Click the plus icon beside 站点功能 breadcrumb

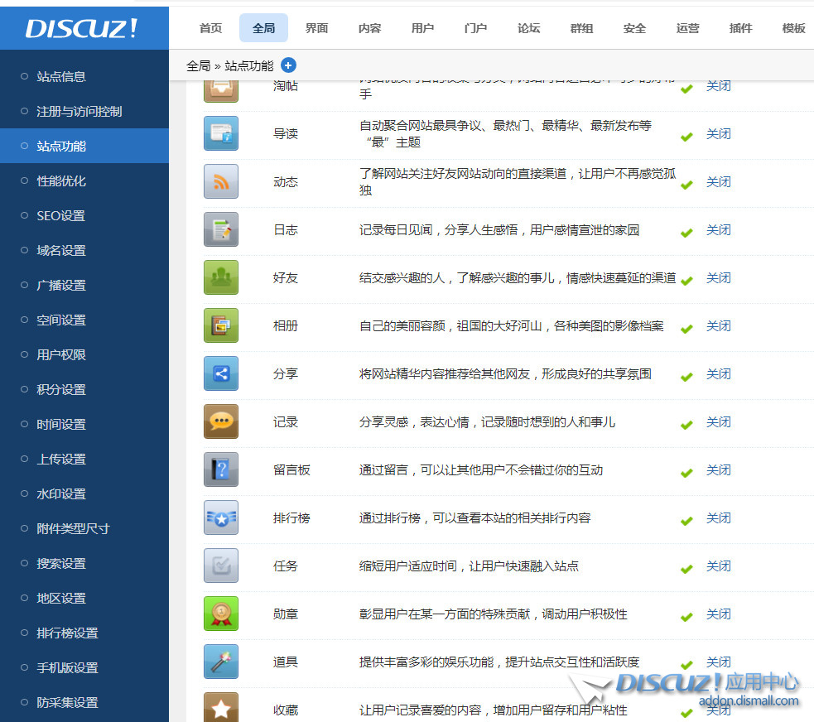pos(288,65)
